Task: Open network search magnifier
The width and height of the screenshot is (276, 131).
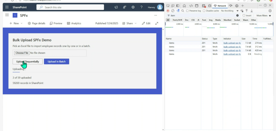Action: 183,11
